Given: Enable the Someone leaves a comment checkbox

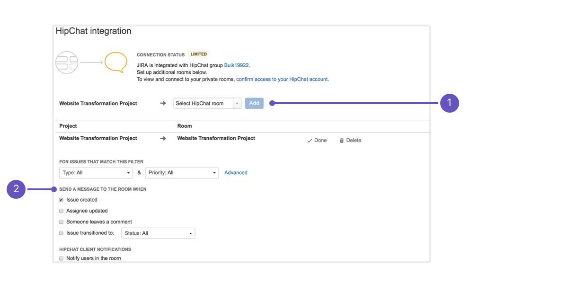Looking at the screenshot, I should [x=61, y=222].
